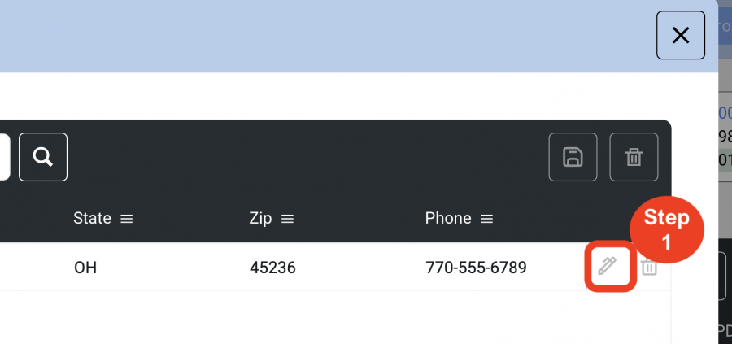Screen dimensions: 732x344
Task: Select the 45236 zip cell
Action: coord(272,268)
